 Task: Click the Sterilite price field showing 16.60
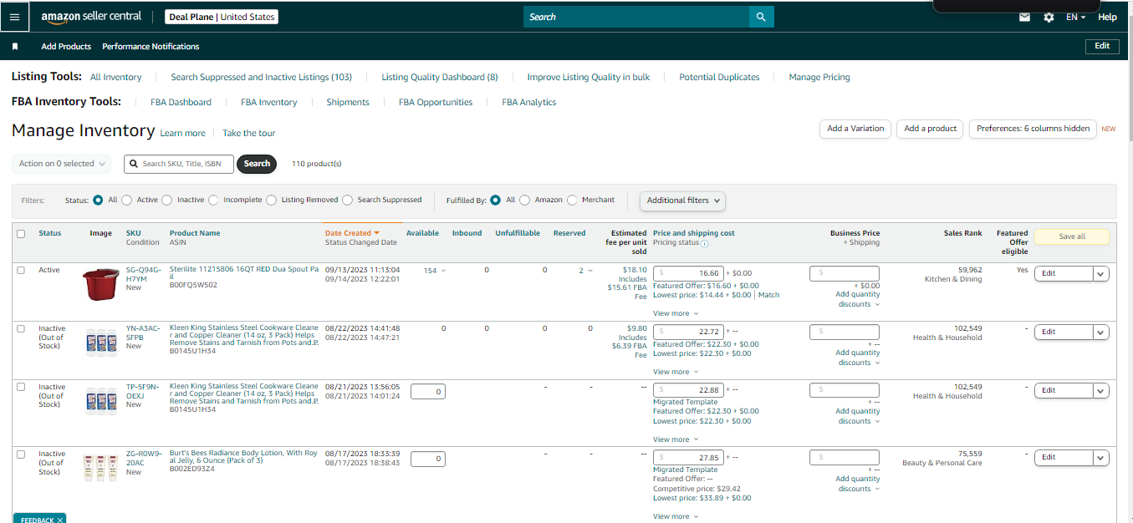point(688,273)
